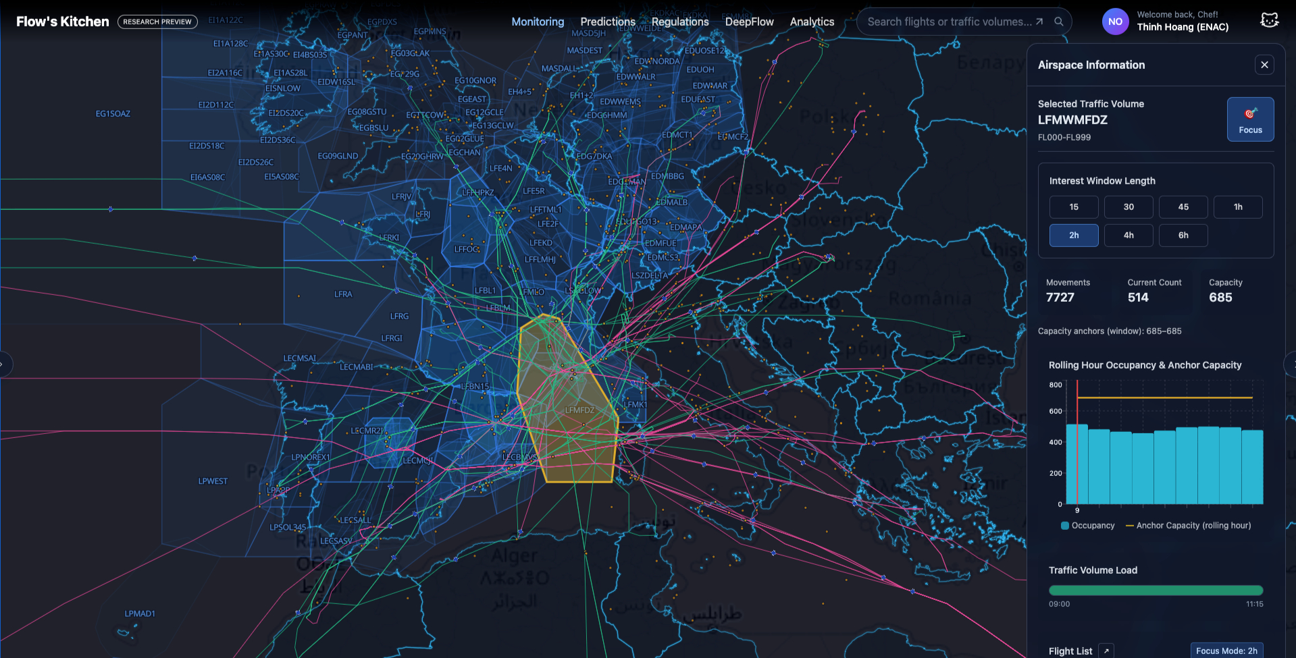Click the LFMK1 sector label on map
The image size is (1296, 658).
coord(636,405)
